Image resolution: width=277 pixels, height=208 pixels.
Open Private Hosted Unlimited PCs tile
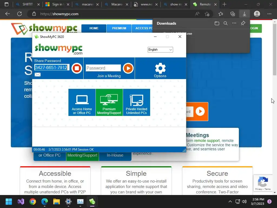click(137, 102)
